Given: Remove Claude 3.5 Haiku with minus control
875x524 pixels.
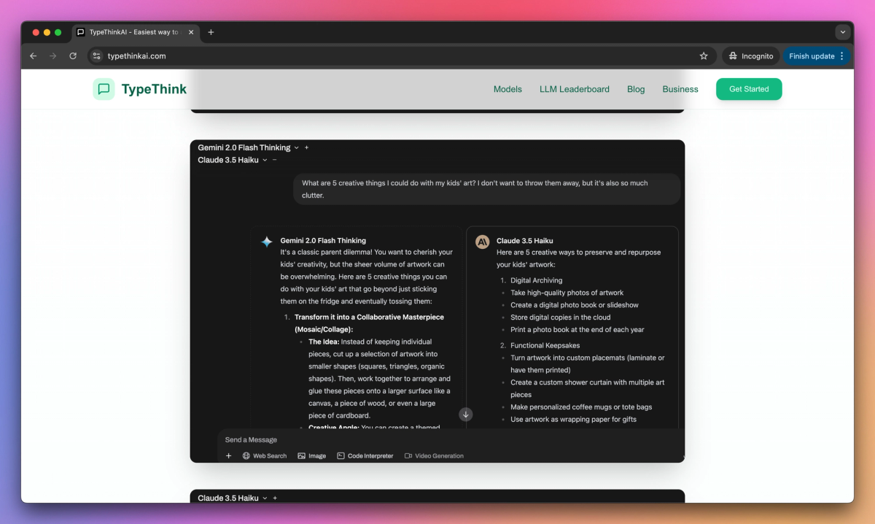Looking at the screenshot, I should (x=275, y=160).
